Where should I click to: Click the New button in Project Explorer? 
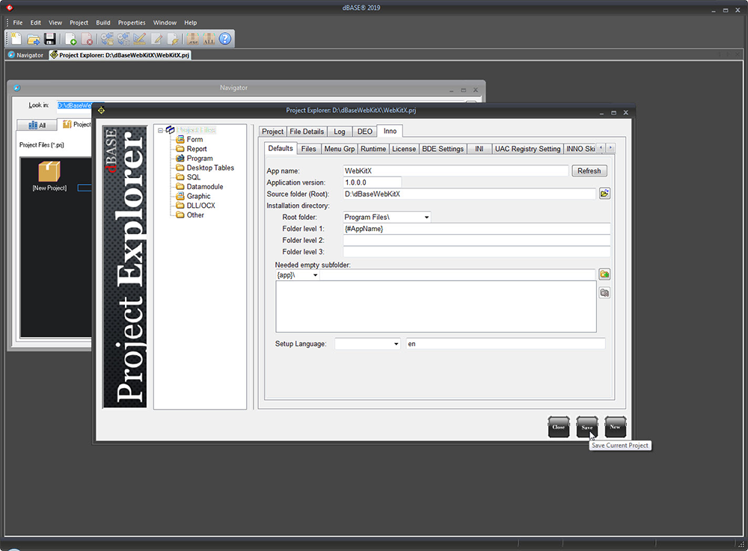616,427
